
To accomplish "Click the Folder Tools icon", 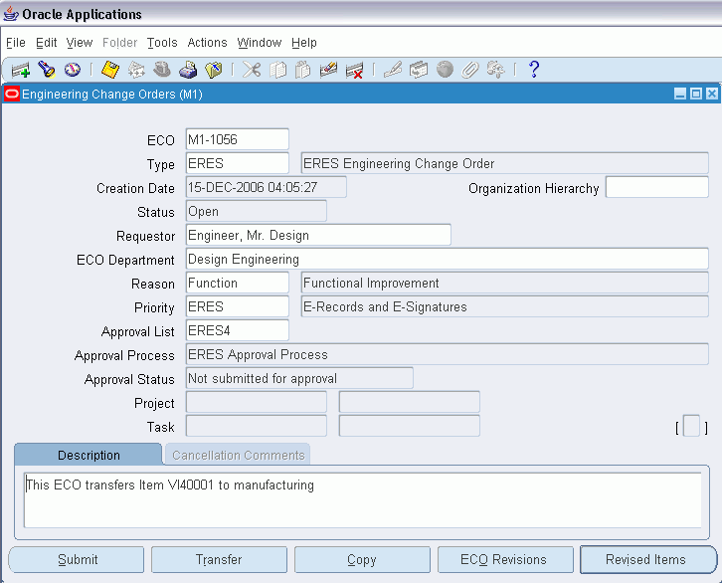I will click(496, 70).
